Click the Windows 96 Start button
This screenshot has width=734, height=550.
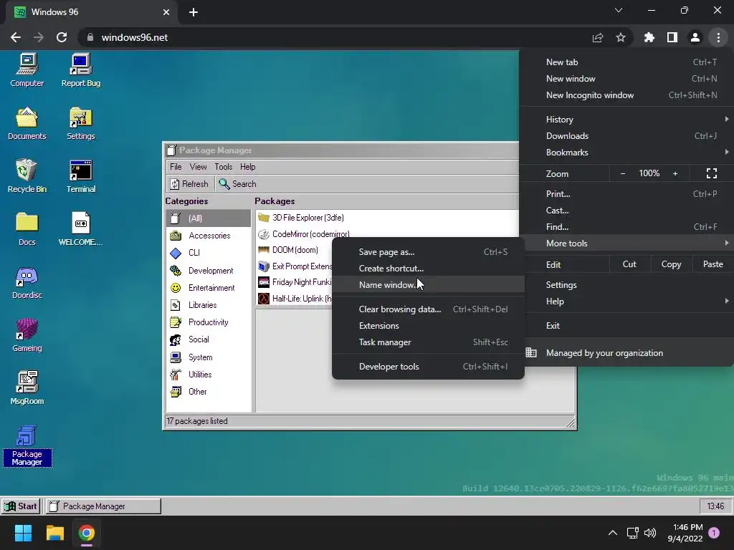[x=21, y=506]
